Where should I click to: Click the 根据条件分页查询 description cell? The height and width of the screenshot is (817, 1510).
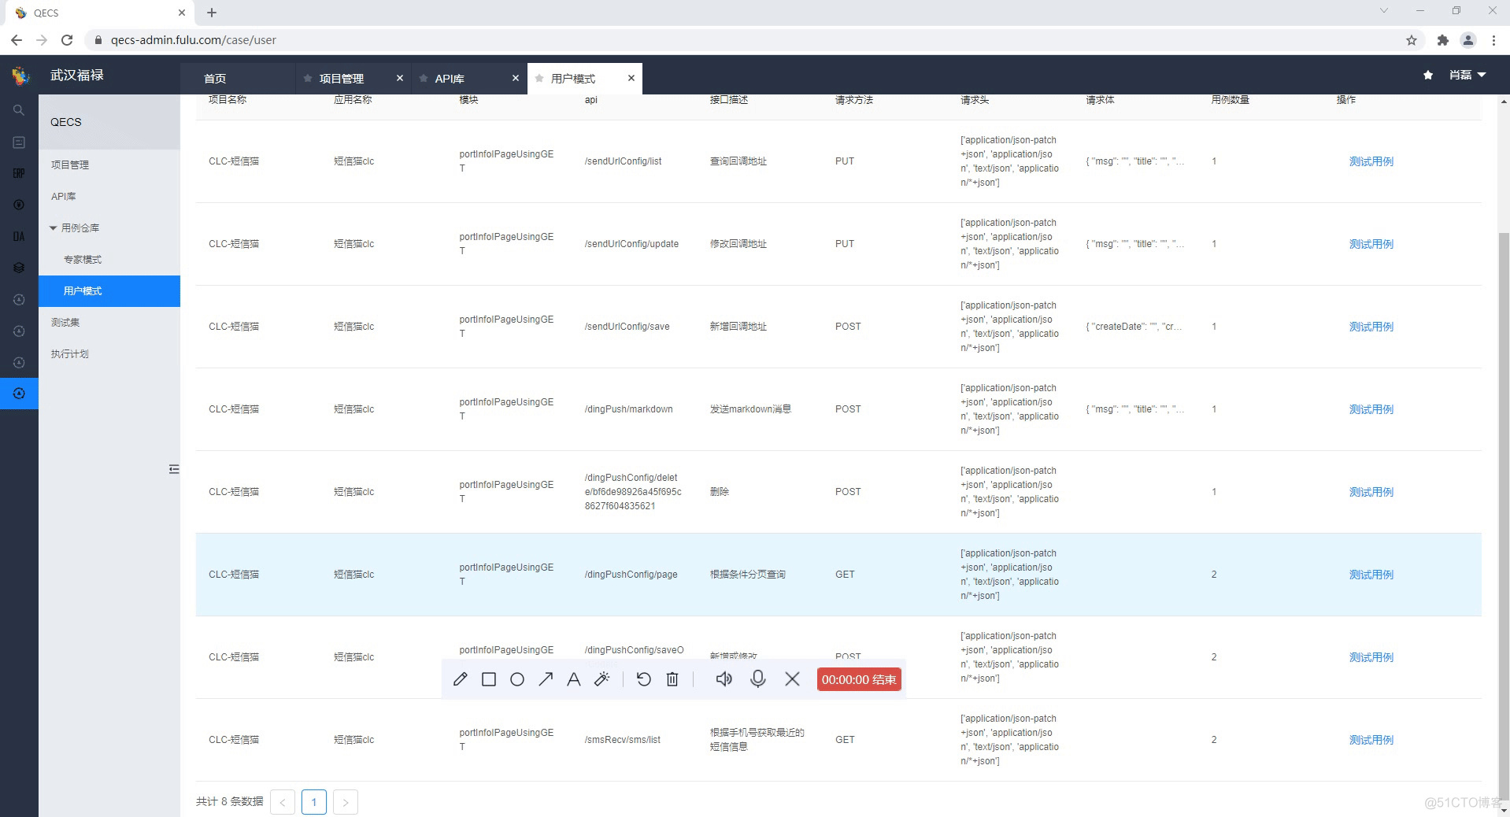click(748, 575)
